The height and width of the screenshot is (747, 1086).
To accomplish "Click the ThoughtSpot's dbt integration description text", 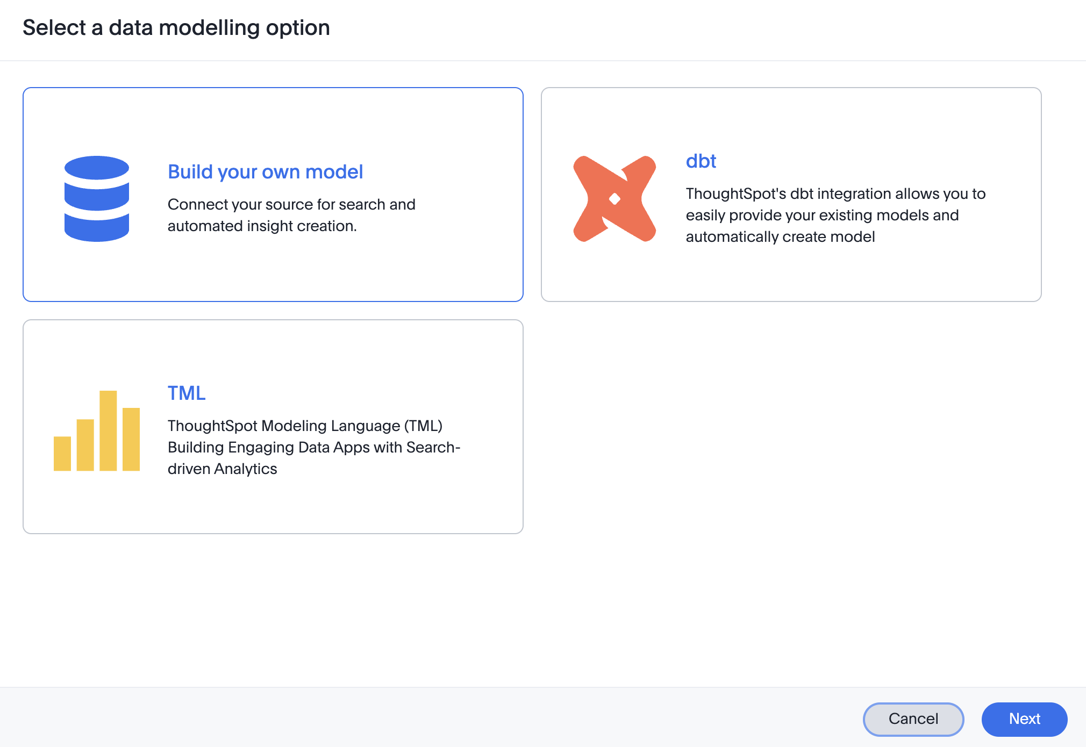I will point(836,215).
